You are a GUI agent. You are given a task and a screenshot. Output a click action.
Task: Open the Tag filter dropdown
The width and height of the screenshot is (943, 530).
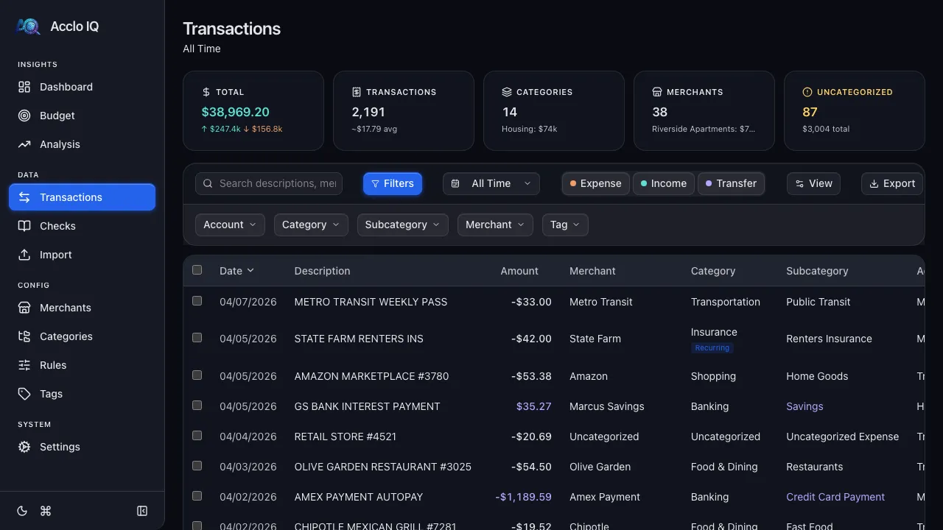click(x=565, y=225)
